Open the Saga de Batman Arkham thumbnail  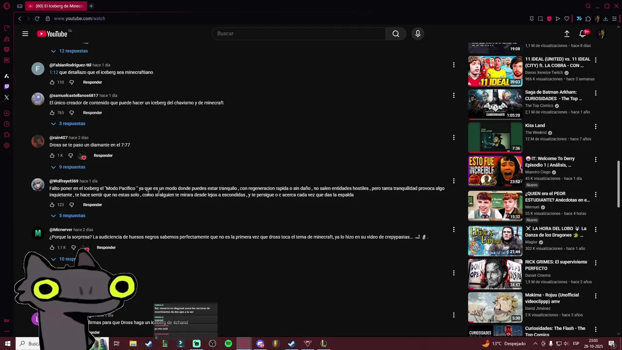495,105
